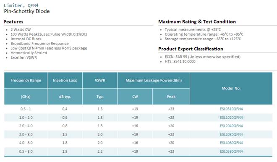The height and width of the screenshot is (162, 277).
Task: Click the Insetion Loss column header
Action: tap(65, 81)
